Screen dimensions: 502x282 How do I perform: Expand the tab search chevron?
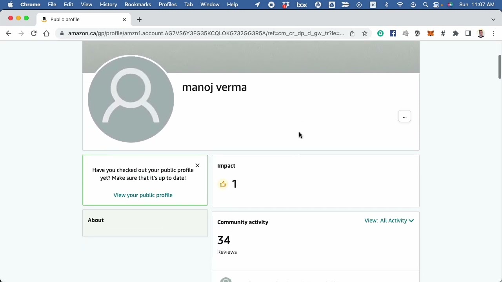point(493,19)
